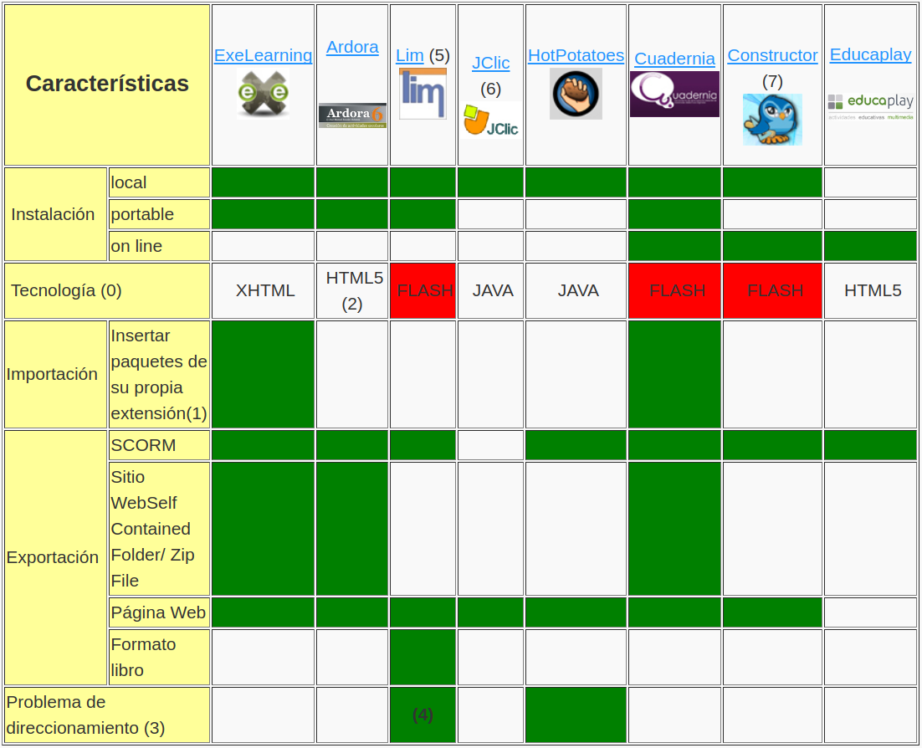
Task: Click 'Problema de direccionamiento (3)' label
Action: pyautogui.click(x=107, y=715)
